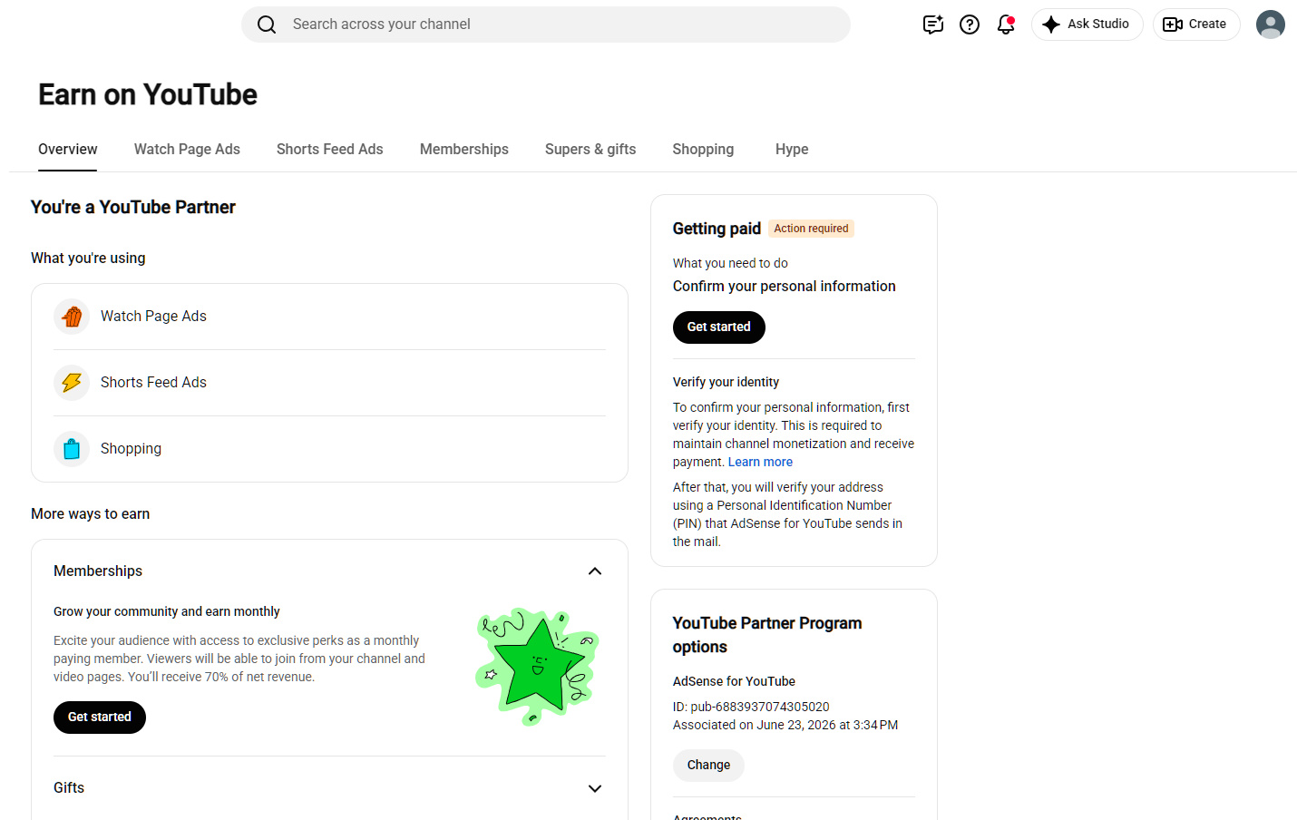This screenshot has height=820, width=1297.
Task: Focus the channel search field
Action: (x=546, y=24)
